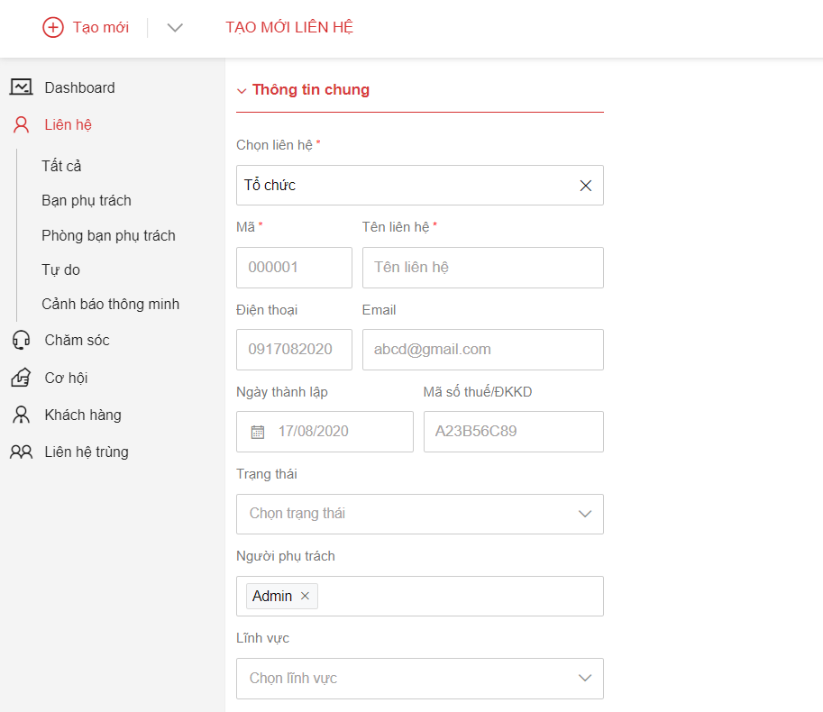Open the Dashboard chart icon
Viewport: 823px width, 712px height.
(x=21, y=87)
